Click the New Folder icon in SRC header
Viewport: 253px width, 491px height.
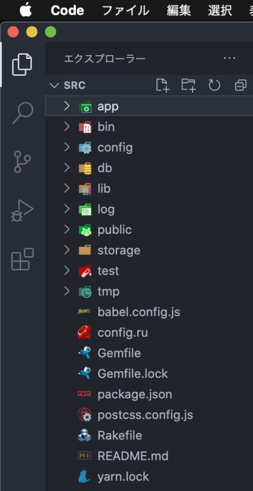click(189, 85)
